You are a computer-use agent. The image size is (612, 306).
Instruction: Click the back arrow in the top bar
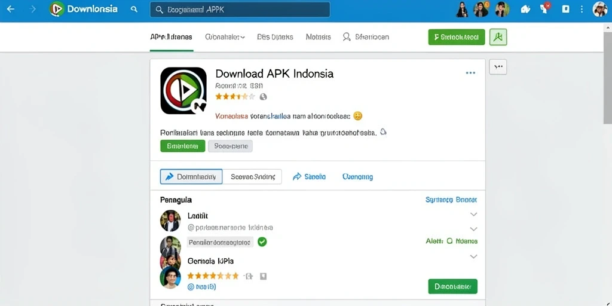pyautogui.click(x=11, y=9)
